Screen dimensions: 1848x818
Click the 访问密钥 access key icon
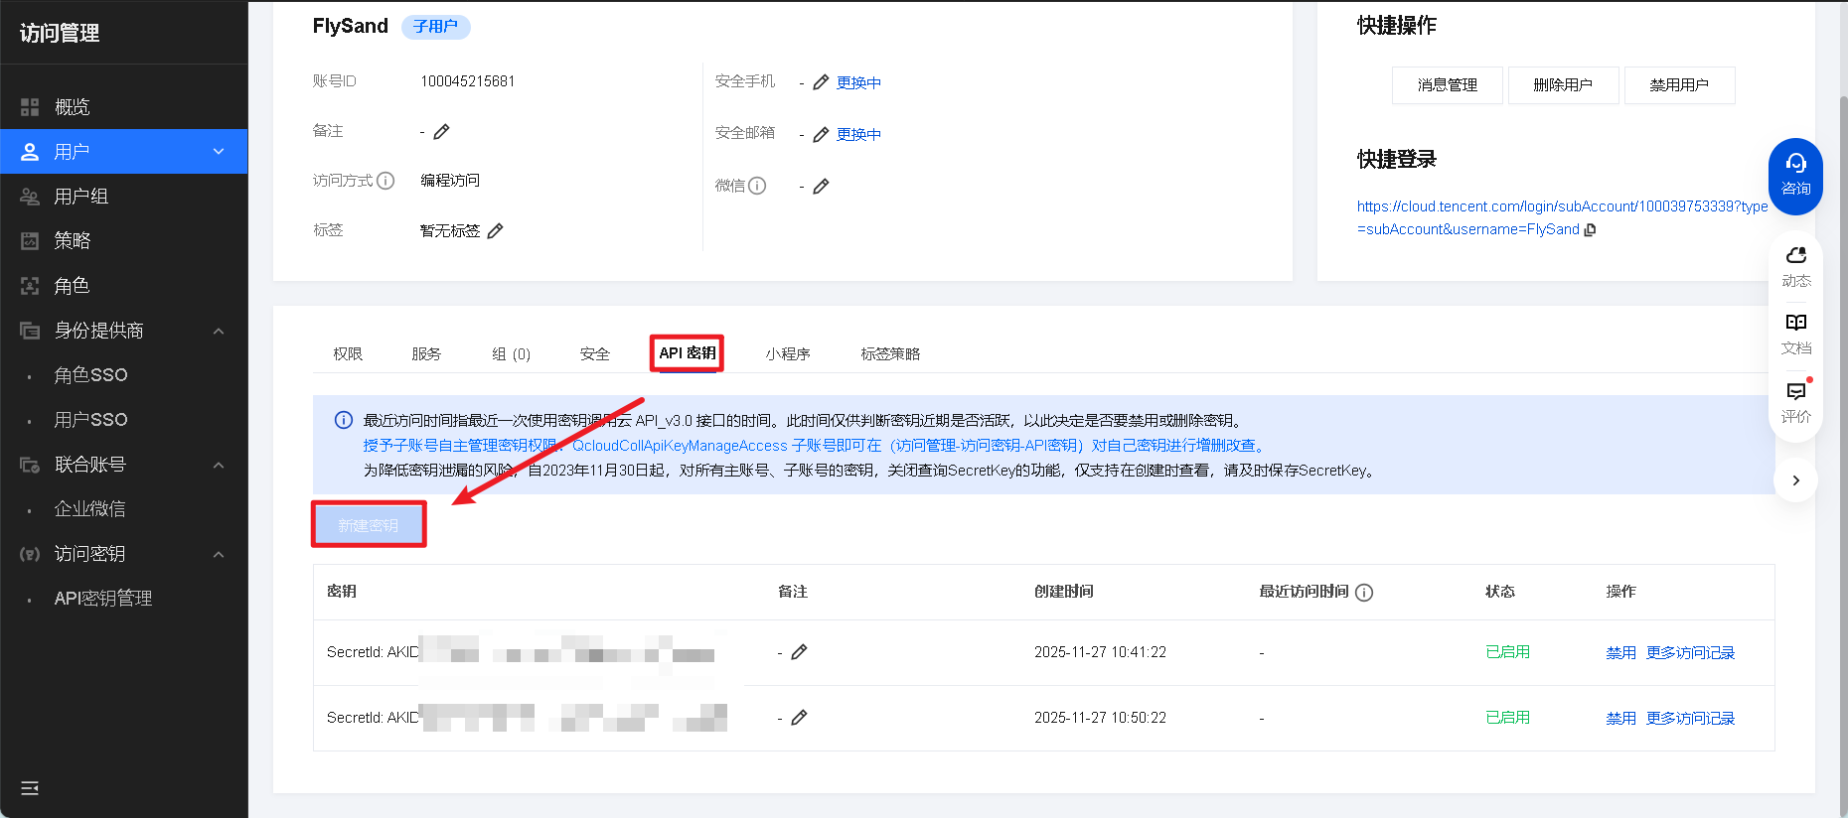pyautogui.click(x=30, y=554)
